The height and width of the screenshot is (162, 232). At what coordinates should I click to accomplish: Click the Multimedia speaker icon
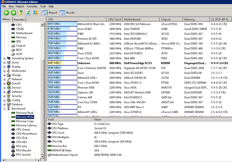[x=9, y=71]
